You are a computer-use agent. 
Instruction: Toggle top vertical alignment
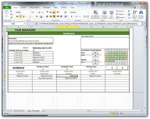(x=47, y=12)
